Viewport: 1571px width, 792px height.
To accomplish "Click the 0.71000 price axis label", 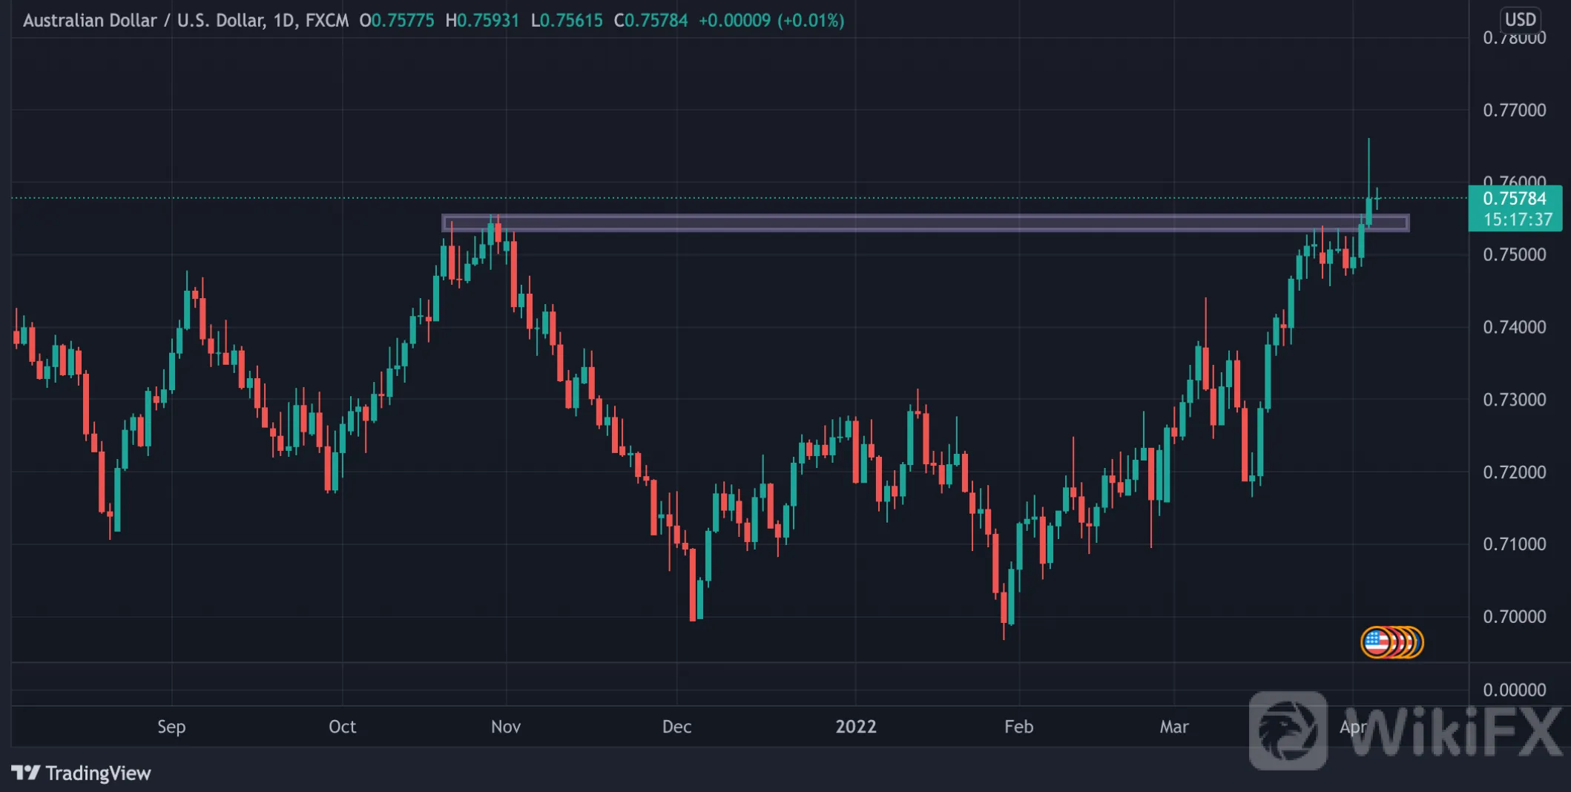I will tap(1515, 544).
